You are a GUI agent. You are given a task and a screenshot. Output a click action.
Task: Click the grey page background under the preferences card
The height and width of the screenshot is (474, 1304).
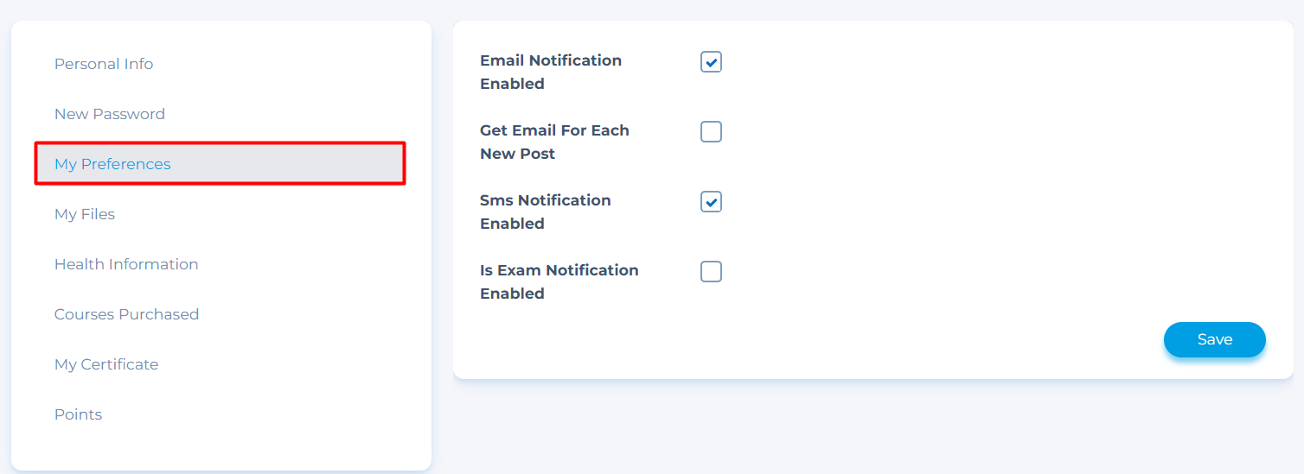865,427
